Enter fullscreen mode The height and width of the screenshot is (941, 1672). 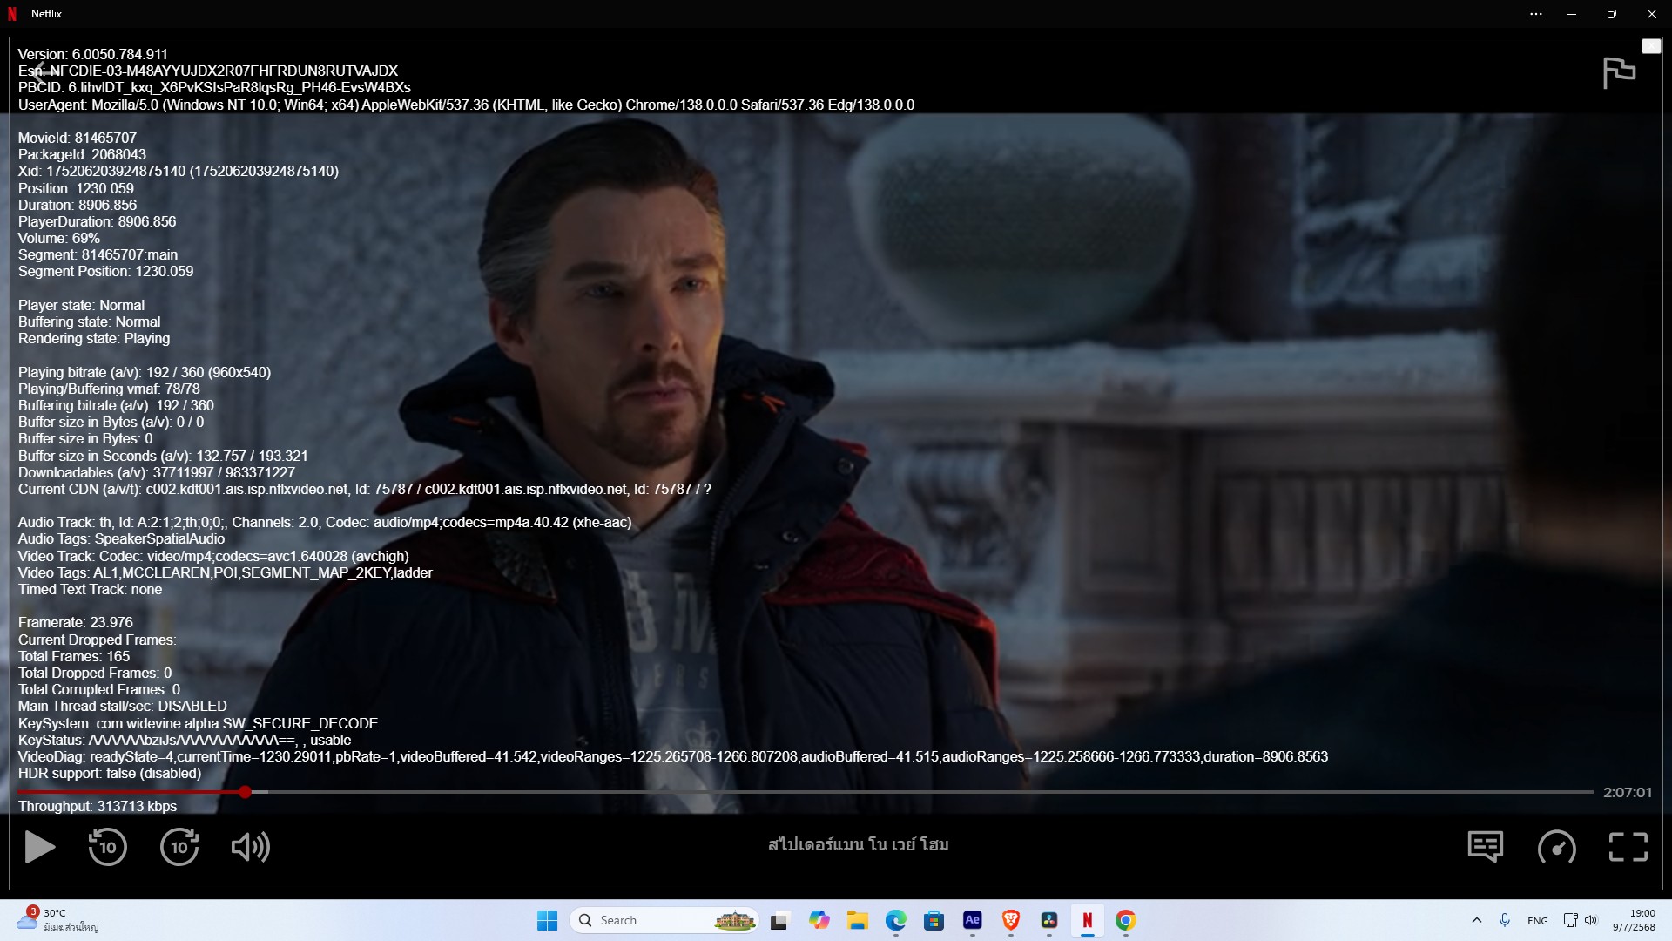tap(1628, 847)
